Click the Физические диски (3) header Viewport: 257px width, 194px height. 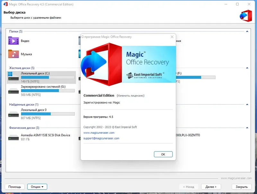(24, 128)
